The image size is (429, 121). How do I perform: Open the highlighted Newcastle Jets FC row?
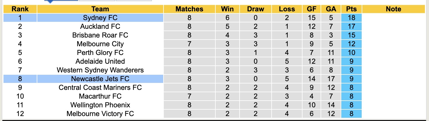(x=100, y=79)
